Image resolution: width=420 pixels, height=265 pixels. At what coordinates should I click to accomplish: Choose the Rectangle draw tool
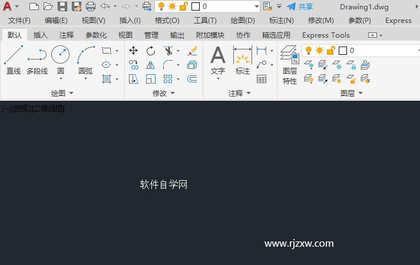click(107, 51)
